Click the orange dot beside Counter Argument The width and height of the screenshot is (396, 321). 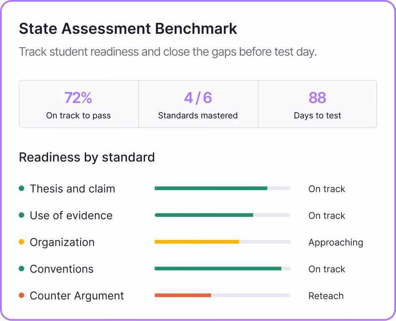[x=21, y=295]
